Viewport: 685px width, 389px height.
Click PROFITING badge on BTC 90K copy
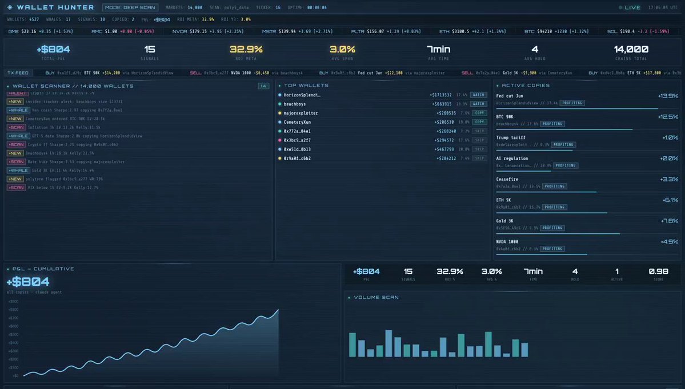552,124
